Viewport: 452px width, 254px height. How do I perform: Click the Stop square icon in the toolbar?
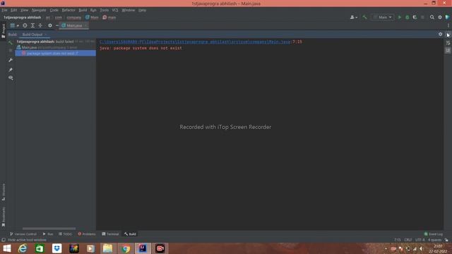point(422,17)
